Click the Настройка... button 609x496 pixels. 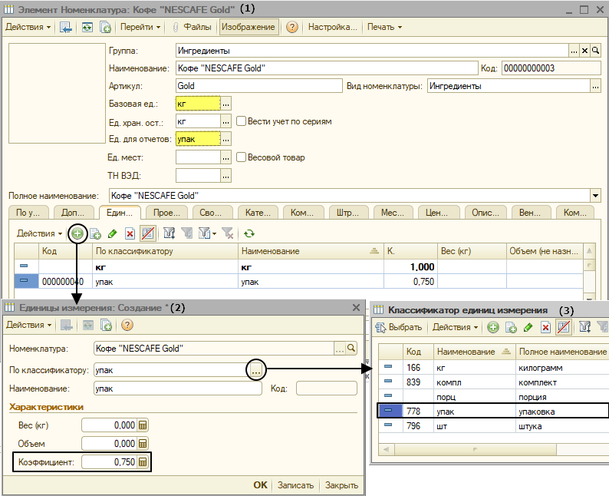coord(332,27)
